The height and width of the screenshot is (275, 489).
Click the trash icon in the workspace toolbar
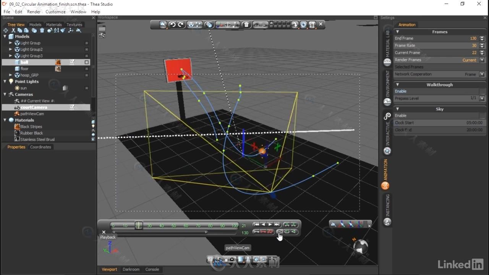tap(246, 25)
